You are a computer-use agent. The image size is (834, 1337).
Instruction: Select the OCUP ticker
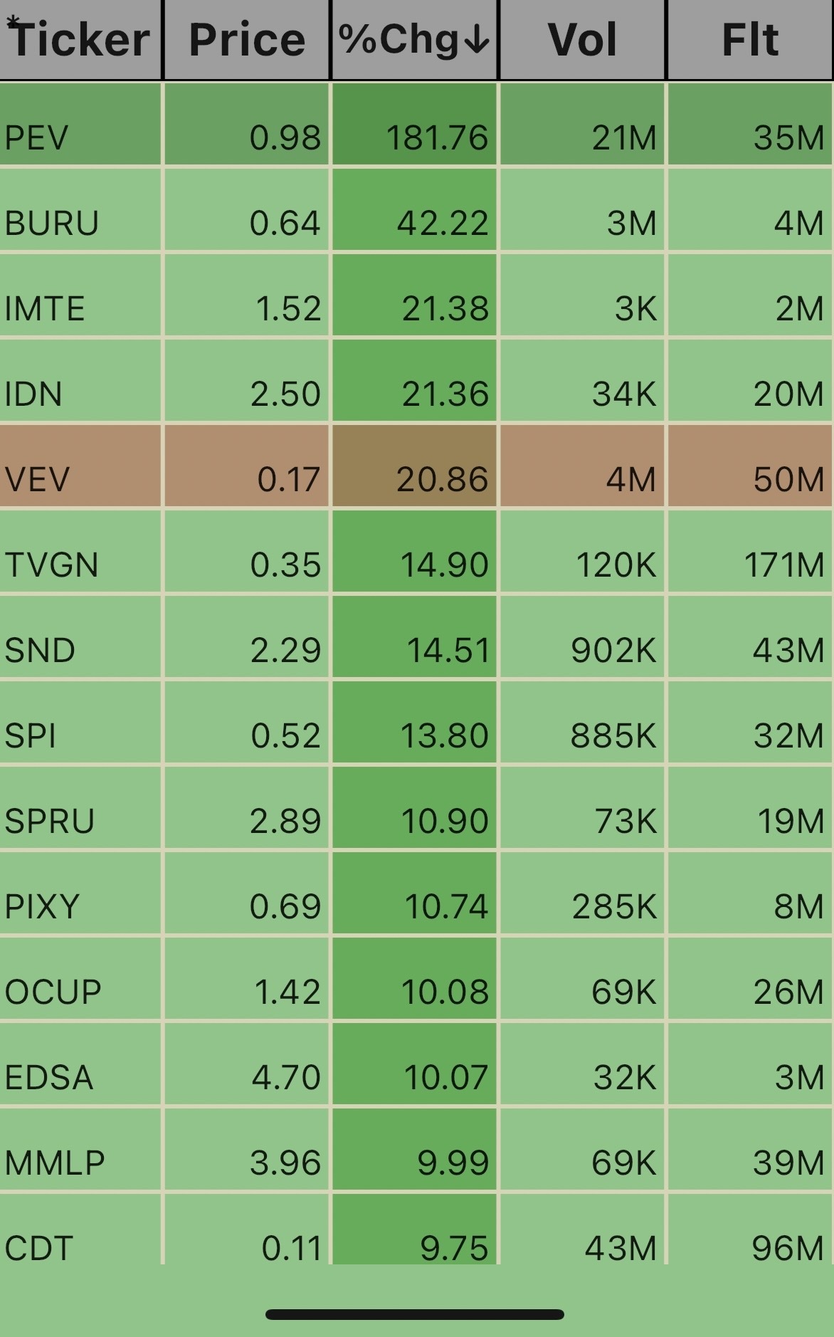pos(53,992)
